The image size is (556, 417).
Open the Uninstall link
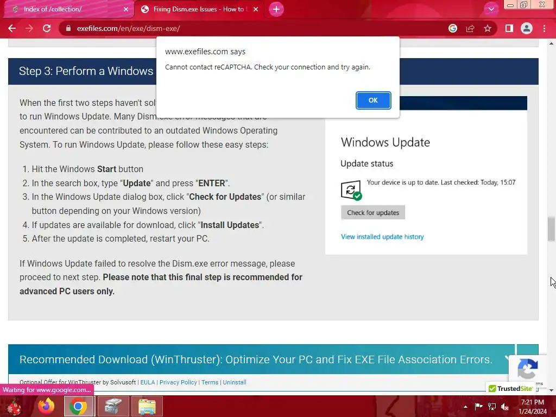pyautogui.click(x=235, y=382)
